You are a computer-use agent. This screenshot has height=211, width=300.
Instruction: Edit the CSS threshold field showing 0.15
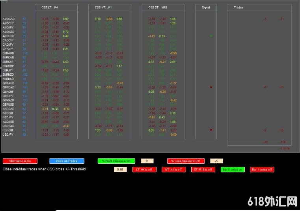click(120, 170)
